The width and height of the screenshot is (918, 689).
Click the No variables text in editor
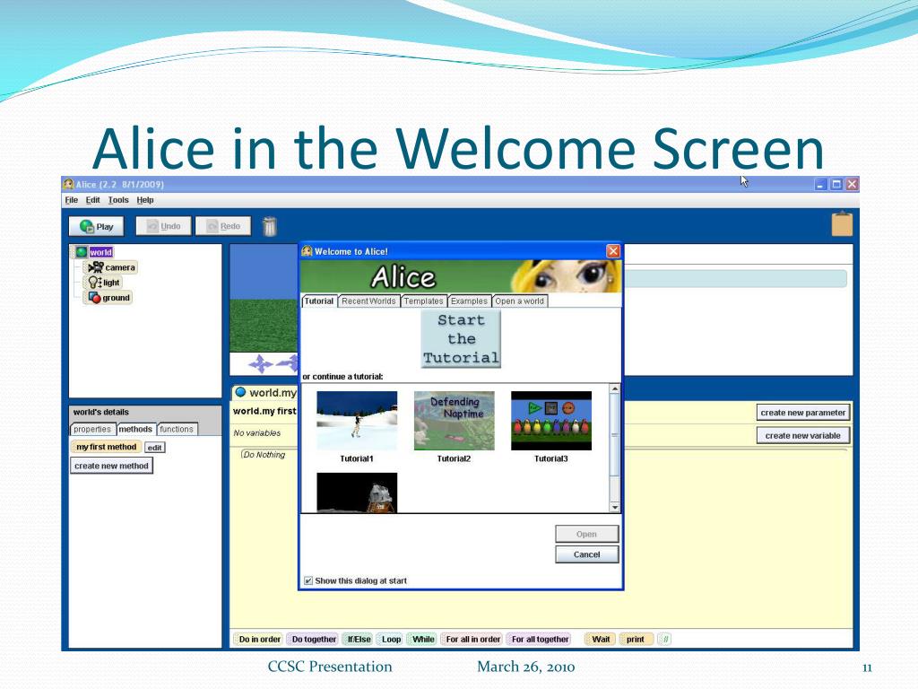256,433
